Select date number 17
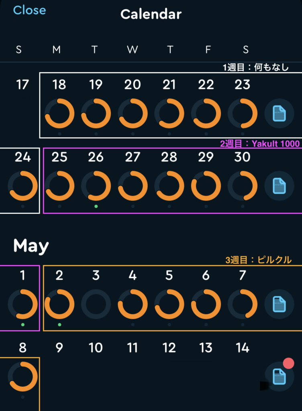The width and height of the screenshot is (302, 411). pos(22,85)
